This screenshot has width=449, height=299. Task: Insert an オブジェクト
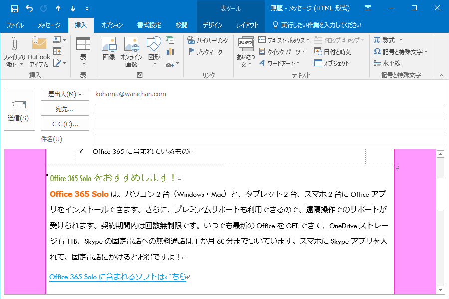point(332,63)
